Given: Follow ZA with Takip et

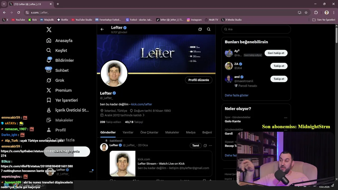Looking at the screenshot, I should pos(279,66).
